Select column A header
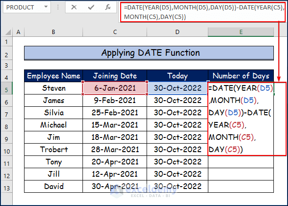Screen dimensions: 288x206 [18, 32]
